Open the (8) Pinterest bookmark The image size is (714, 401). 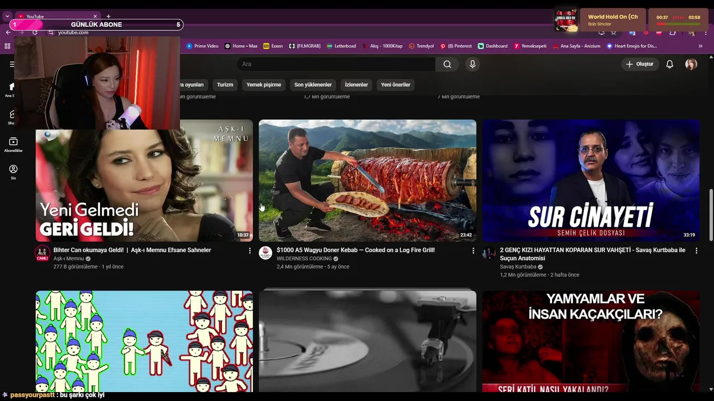[456, 46]
